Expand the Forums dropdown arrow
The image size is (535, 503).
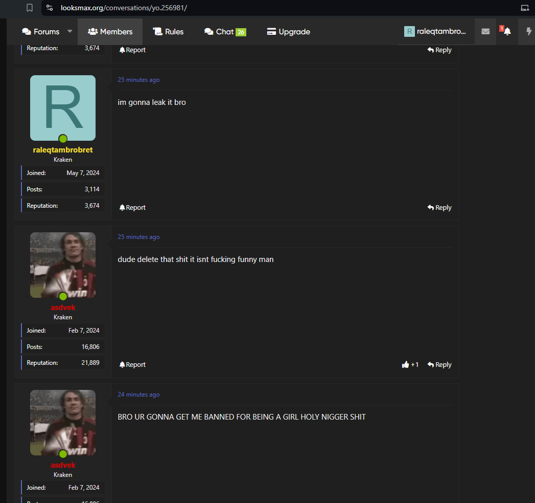click(70, 31)
